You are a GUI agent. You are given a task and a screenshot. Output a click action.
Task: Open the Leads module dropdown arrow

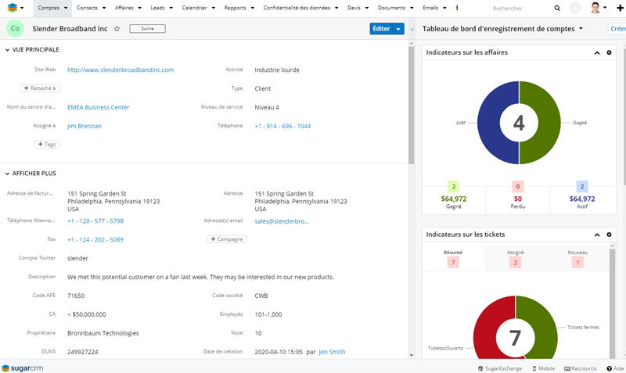click(171, 8)
